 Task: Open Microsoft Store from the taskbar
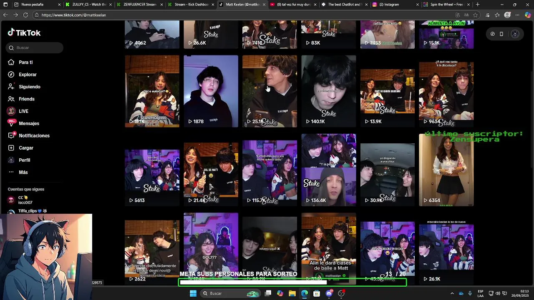tap(317, 293)
